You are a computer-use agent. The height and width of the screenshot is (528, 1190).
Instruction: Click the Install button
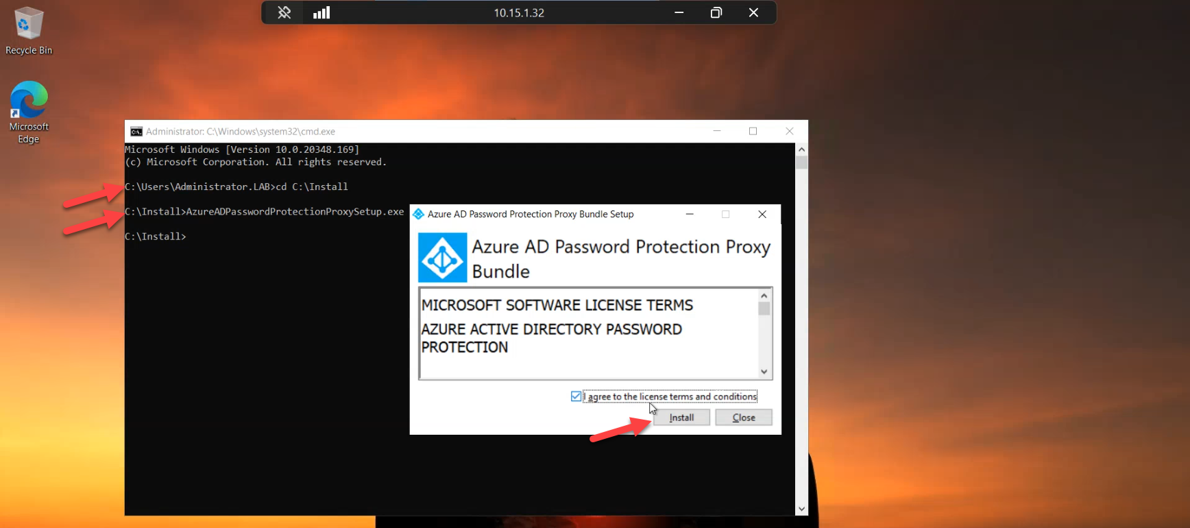point(681,418)
